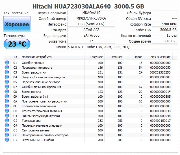Click total hours value 2181 ч.
The height and width of the screenshot is (155, 180).
pos(165,41)
